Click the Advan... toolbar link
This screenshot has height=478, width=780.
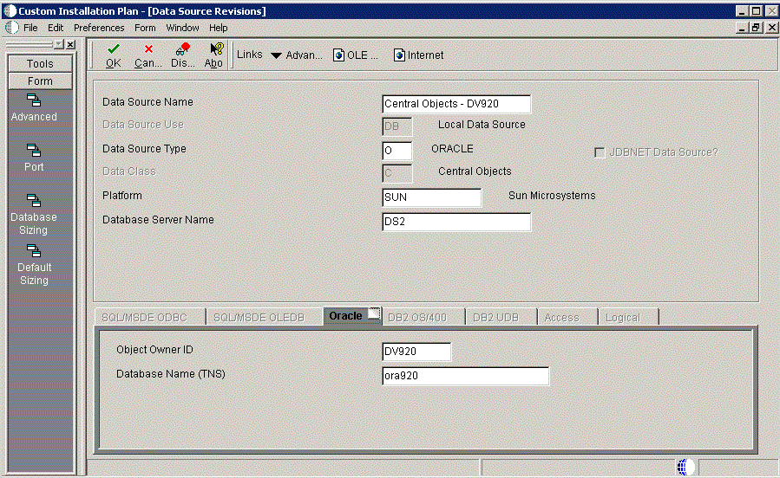click(304, 55)
